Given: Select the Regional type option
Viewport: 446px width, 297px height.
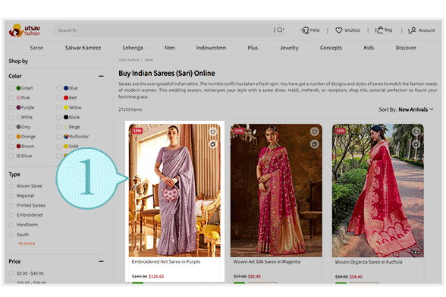Looking at the screenshot, I should pyautogui.click(x=11, y=196).
